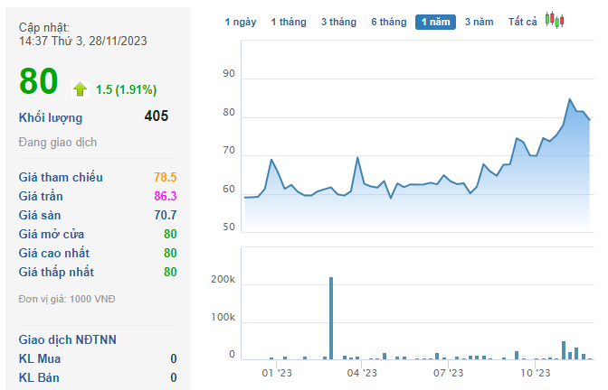Click the ceiling price value 86.3
Screen dimensions: 608x390
[x=165, y=196]
